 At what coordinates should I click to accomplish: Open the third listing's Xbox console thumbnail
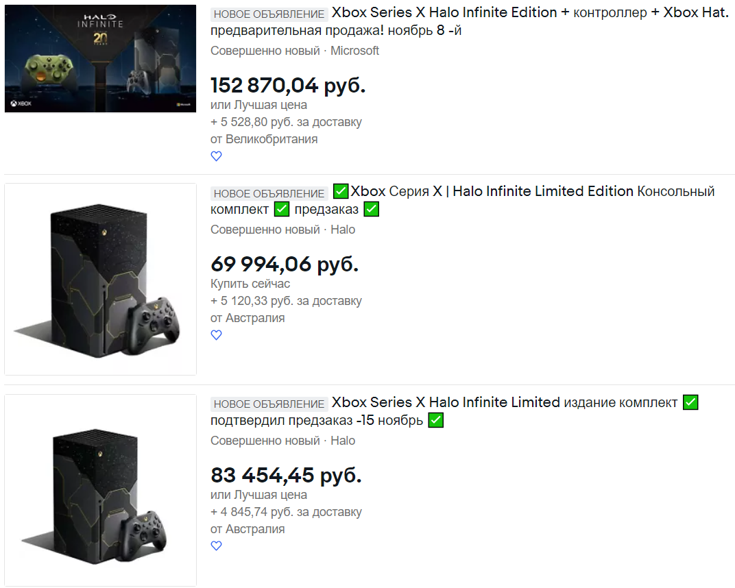[100, 490]
